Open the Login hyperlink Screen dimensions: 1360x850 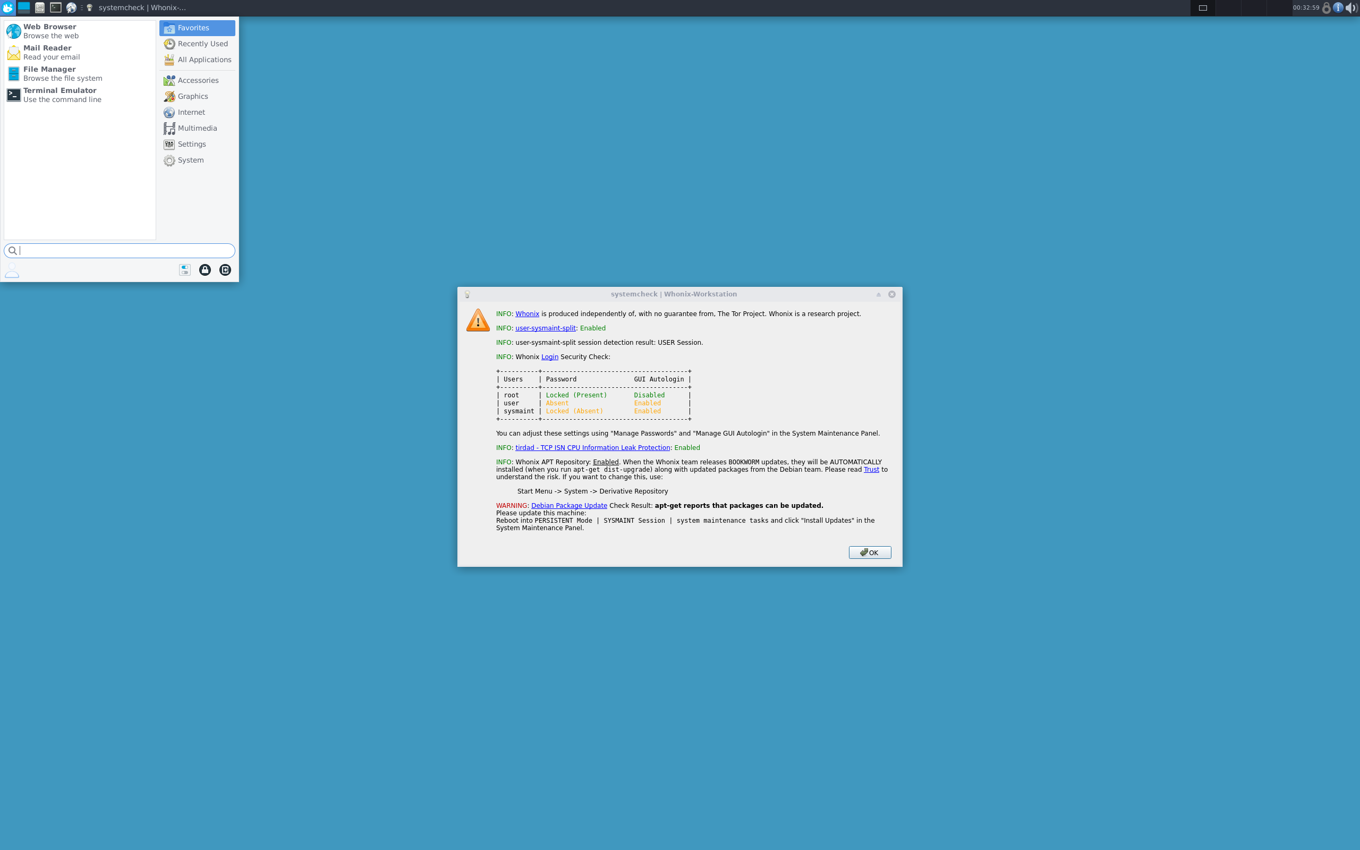point(550,357)
